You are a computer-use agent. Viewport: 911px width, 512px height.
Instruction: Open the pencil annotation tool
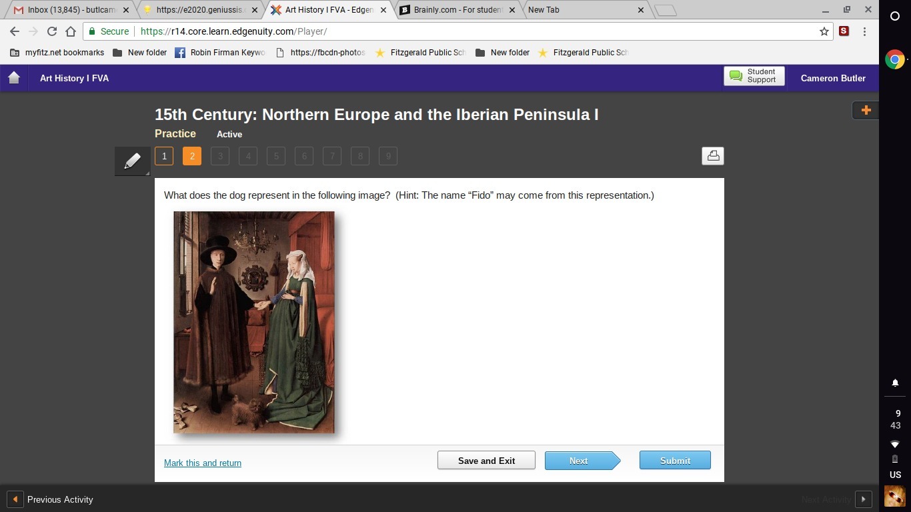132,161
